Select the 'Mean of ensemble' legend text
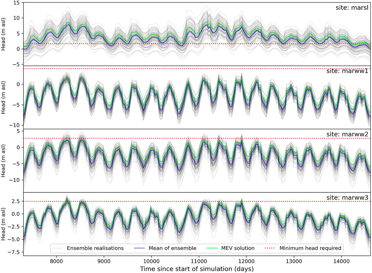The height and width of the screenshot is (273, 372). click(x=172, y=248)
